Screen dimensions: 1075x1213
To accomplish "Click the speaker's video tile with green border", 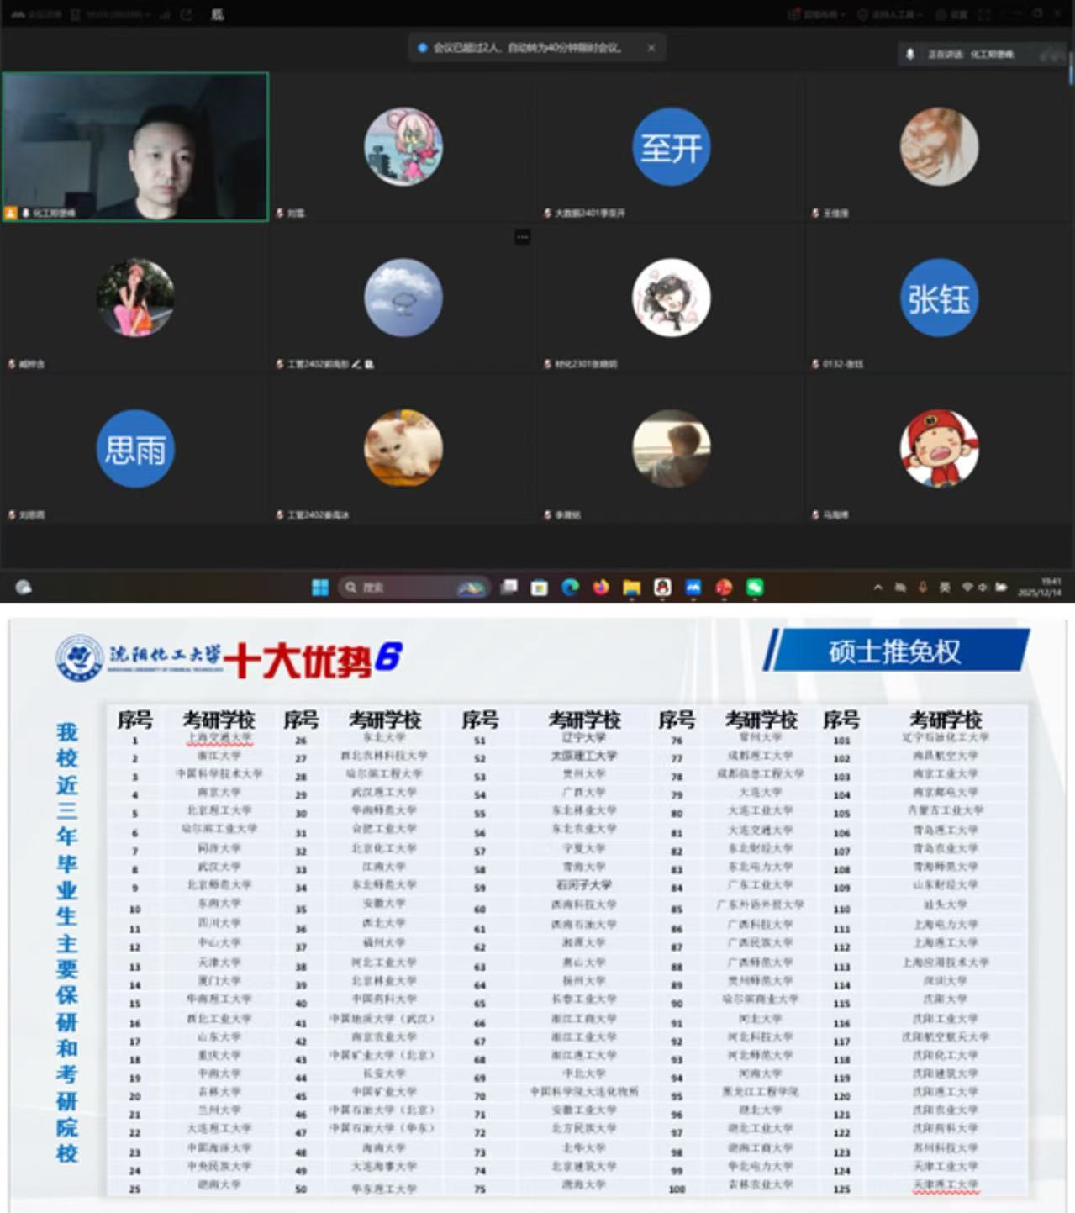I will point(135,146).
